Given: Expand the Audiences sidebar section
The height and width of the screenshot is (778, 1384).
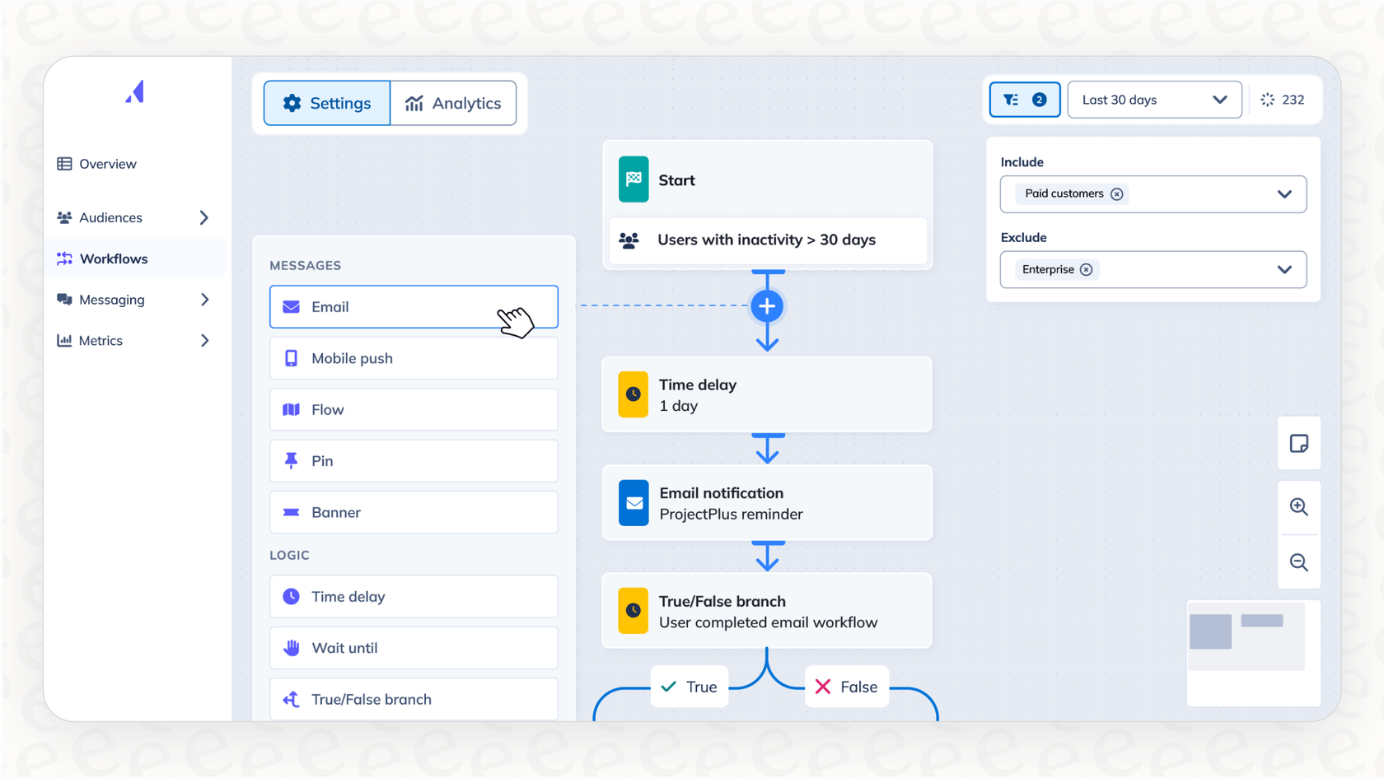Looking at the screenshot, I should point(203,217).
